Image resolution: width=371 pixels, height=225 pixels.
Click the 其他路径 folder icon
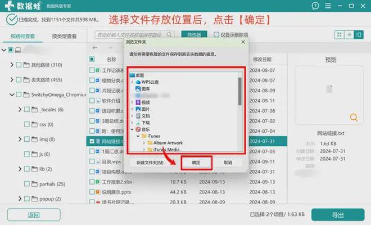coord(26,65)
